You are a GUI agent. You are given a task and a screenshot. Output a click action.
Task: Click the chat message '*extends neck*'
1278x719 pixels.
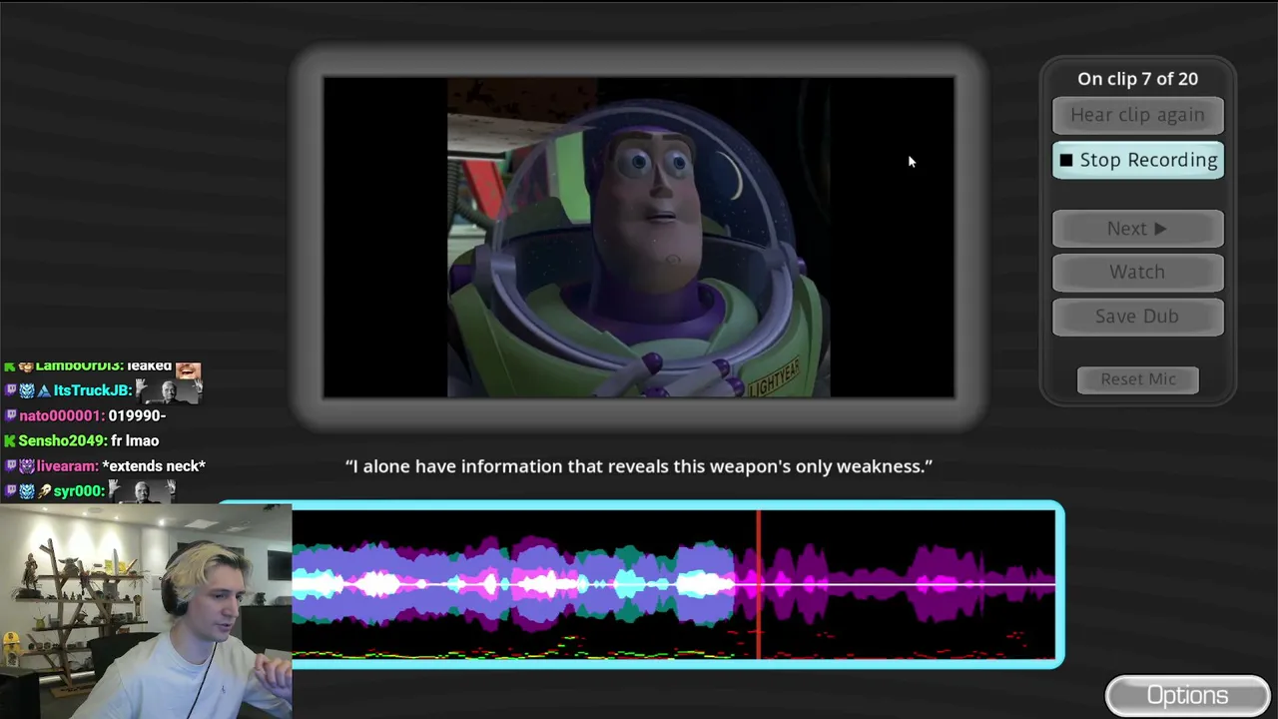[x=154, y=466]
